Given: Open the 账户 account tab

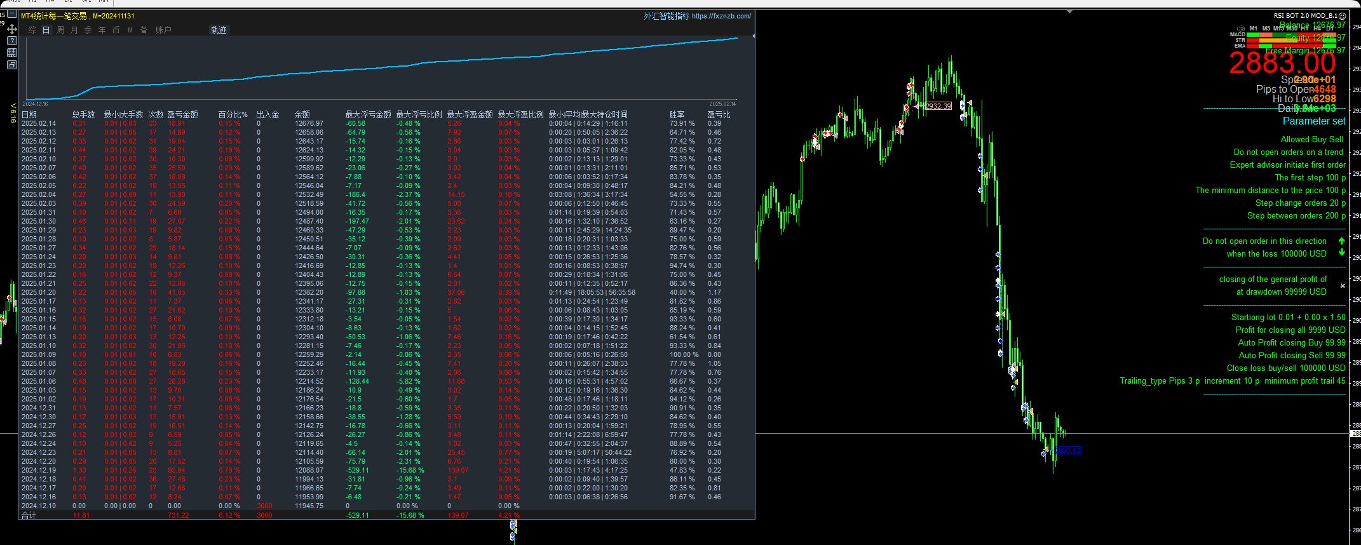Looking at the screenshot, I should (x=163, y=30).
